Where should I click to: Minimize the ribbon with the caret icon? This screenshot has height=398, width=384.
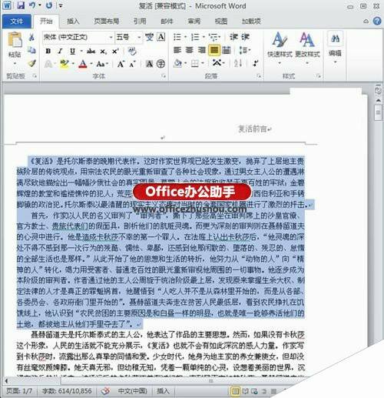(x=366, y=22)
